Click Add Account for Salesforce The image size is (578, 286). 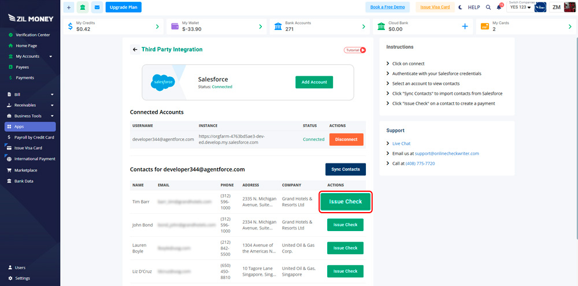tap(314, 82)
